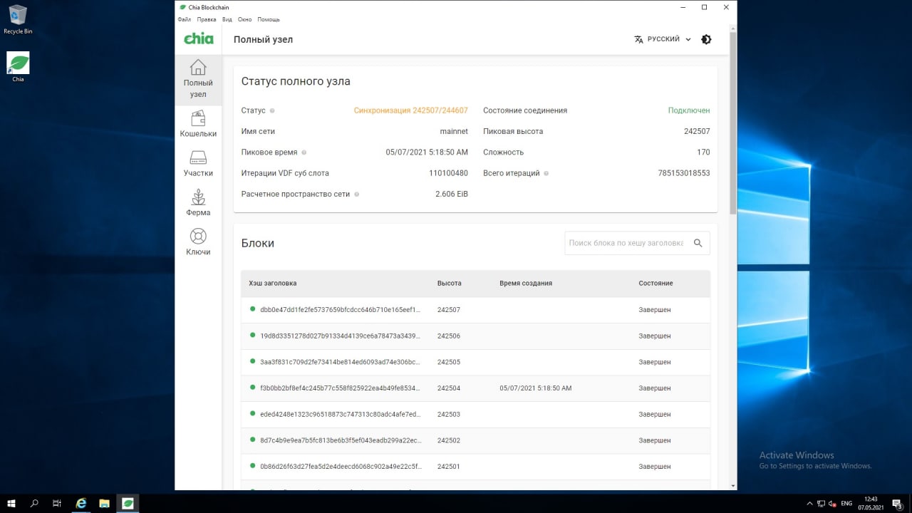The width and height of the screenshot is (912, 513).
Task: Select block hash eded4248e1323c96518873c7473...
Action: pyautogui.click(x=340, y=414)
